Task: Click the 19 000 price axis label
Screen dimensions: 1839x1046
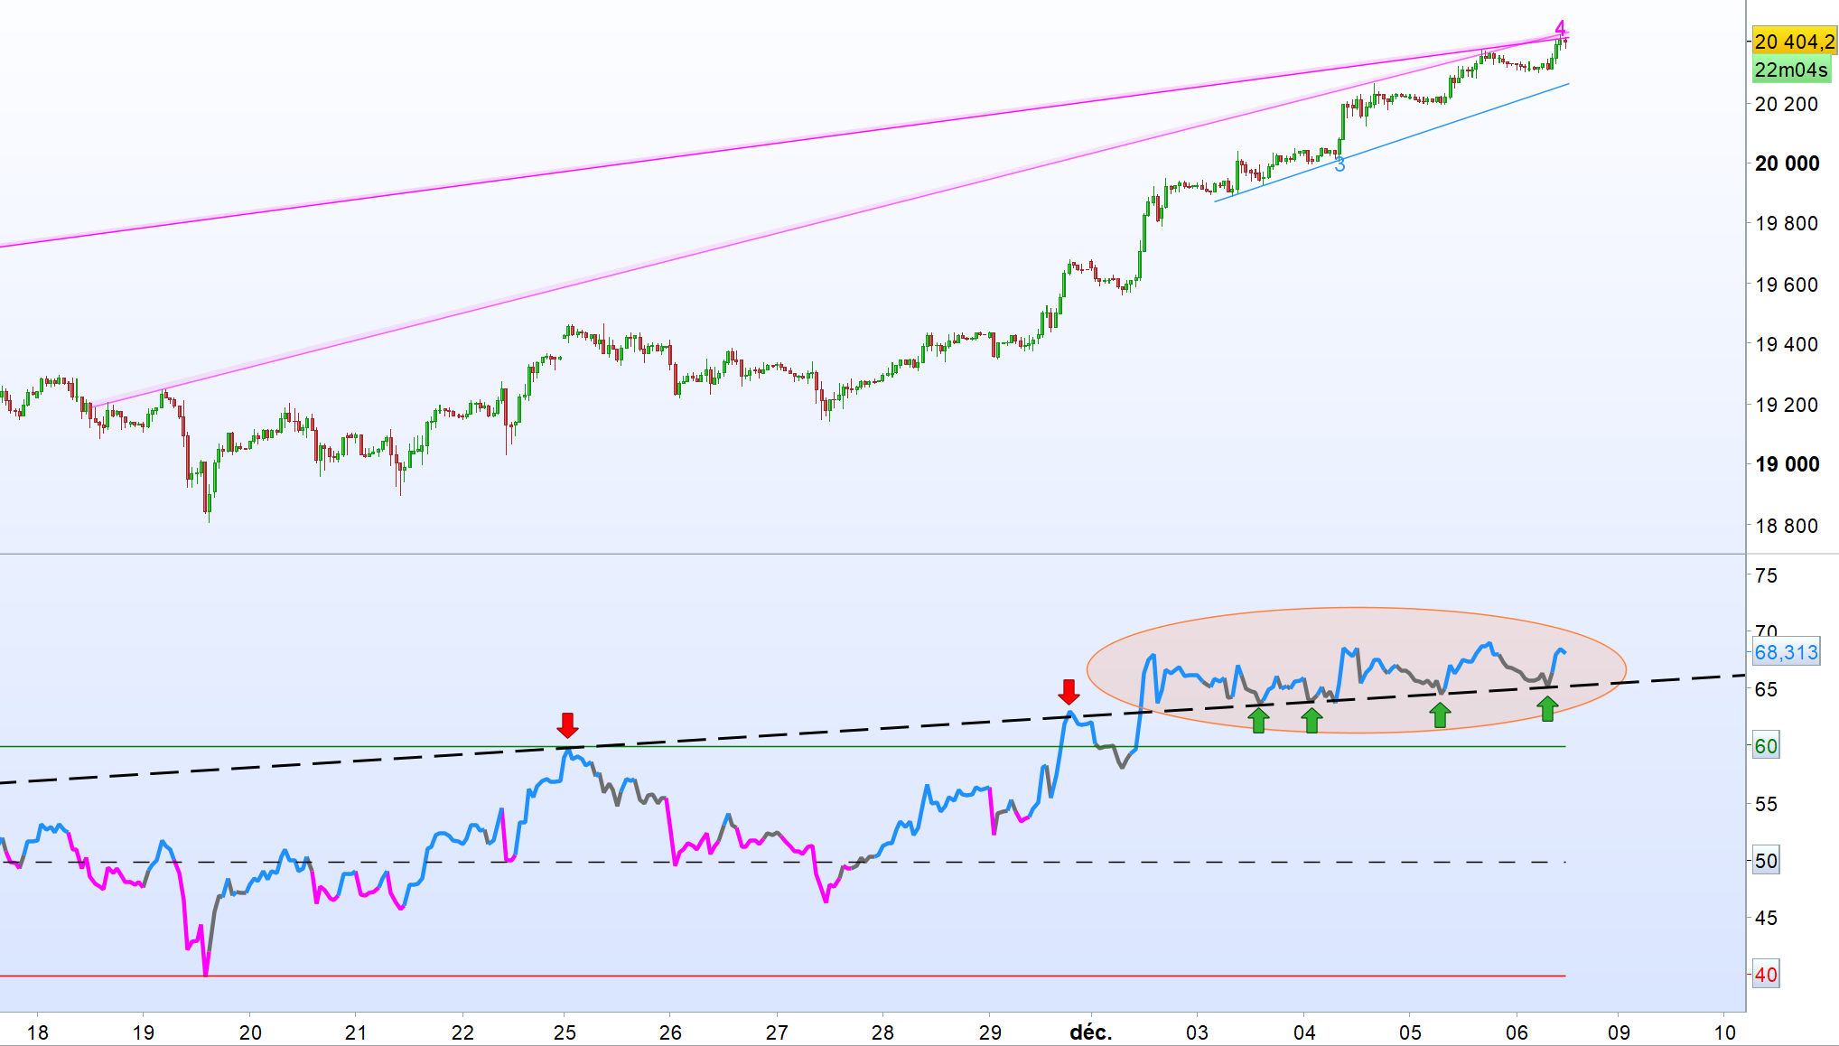Action: [x=1786, y=464]
